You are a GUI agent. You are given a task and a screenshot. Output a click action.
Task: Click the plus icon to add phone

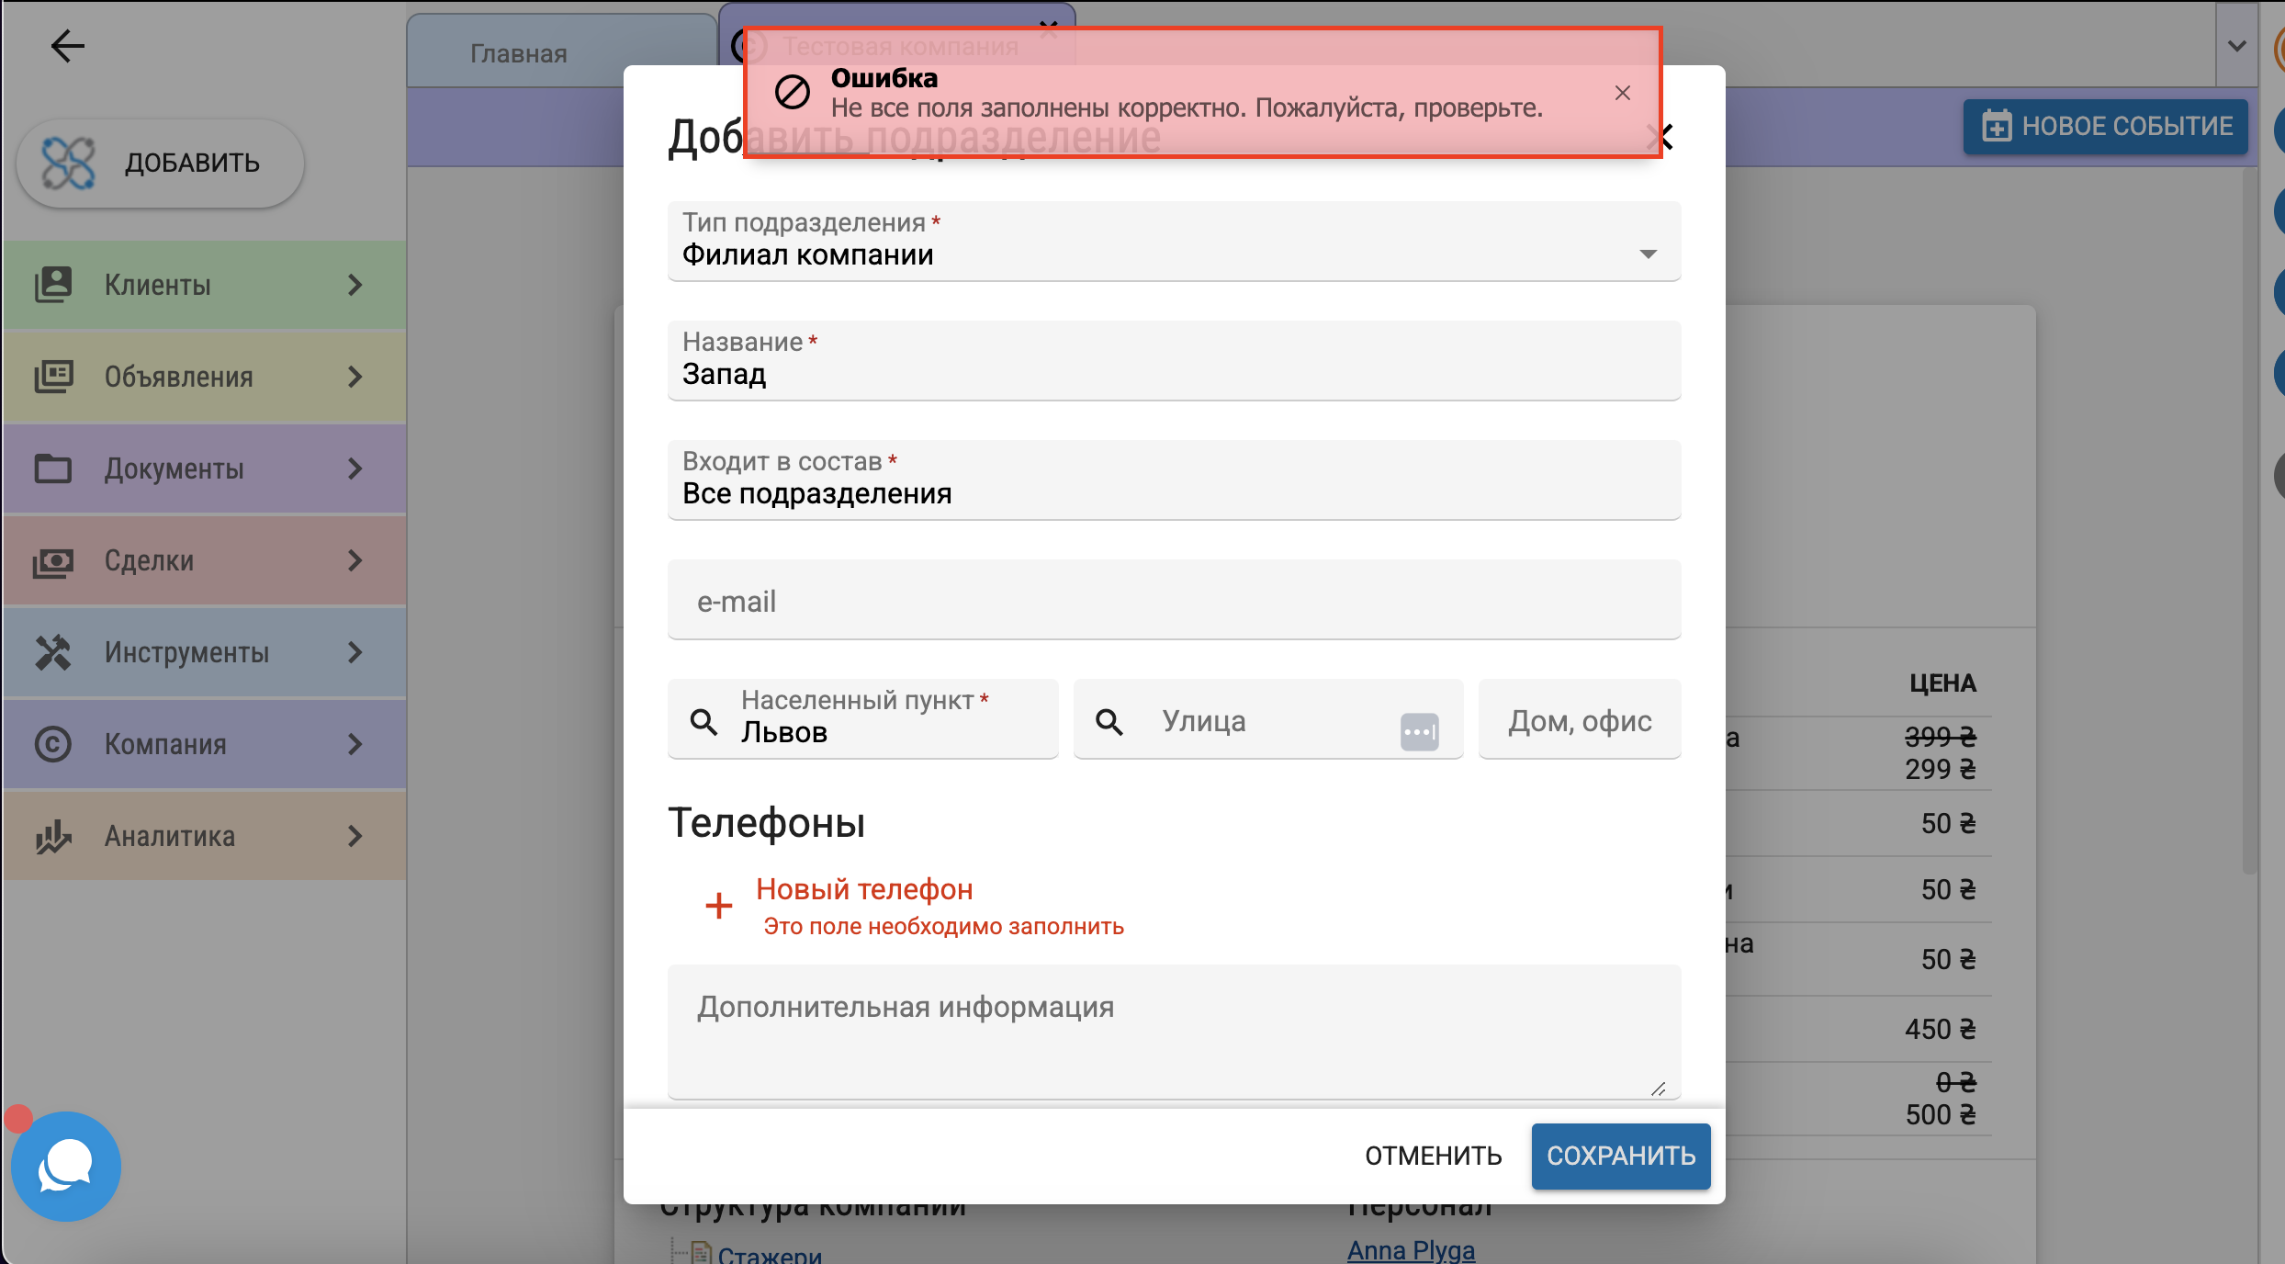pyautogui.click(x=719, y=906)
